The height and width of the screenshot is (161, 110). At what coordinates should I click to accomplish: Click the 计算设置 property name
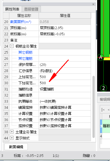click(25, 113)
